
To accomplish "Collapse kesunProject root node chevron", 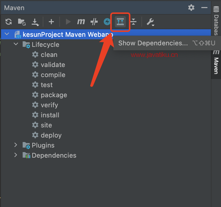I will click(x=7, y=34).
